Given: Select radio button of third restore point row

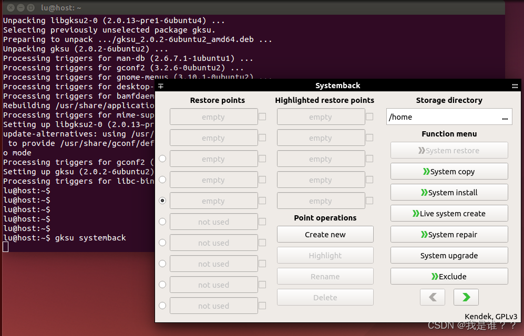Looking at the screenshot, I should 162,159.
